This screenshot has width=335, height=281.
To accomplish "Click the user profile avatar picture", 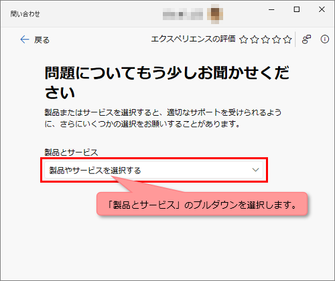I will tap(215, 14).
